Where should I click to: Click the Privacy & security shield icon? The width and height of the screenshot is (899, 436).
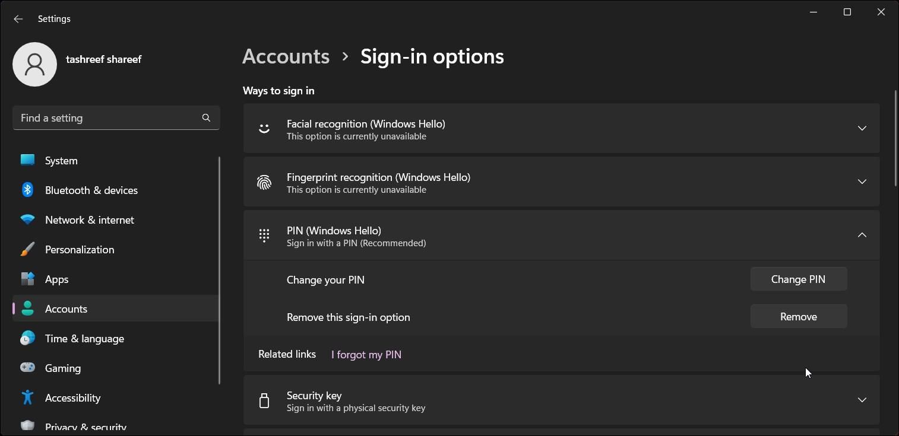pyautogui.click(x=27, y=425)
